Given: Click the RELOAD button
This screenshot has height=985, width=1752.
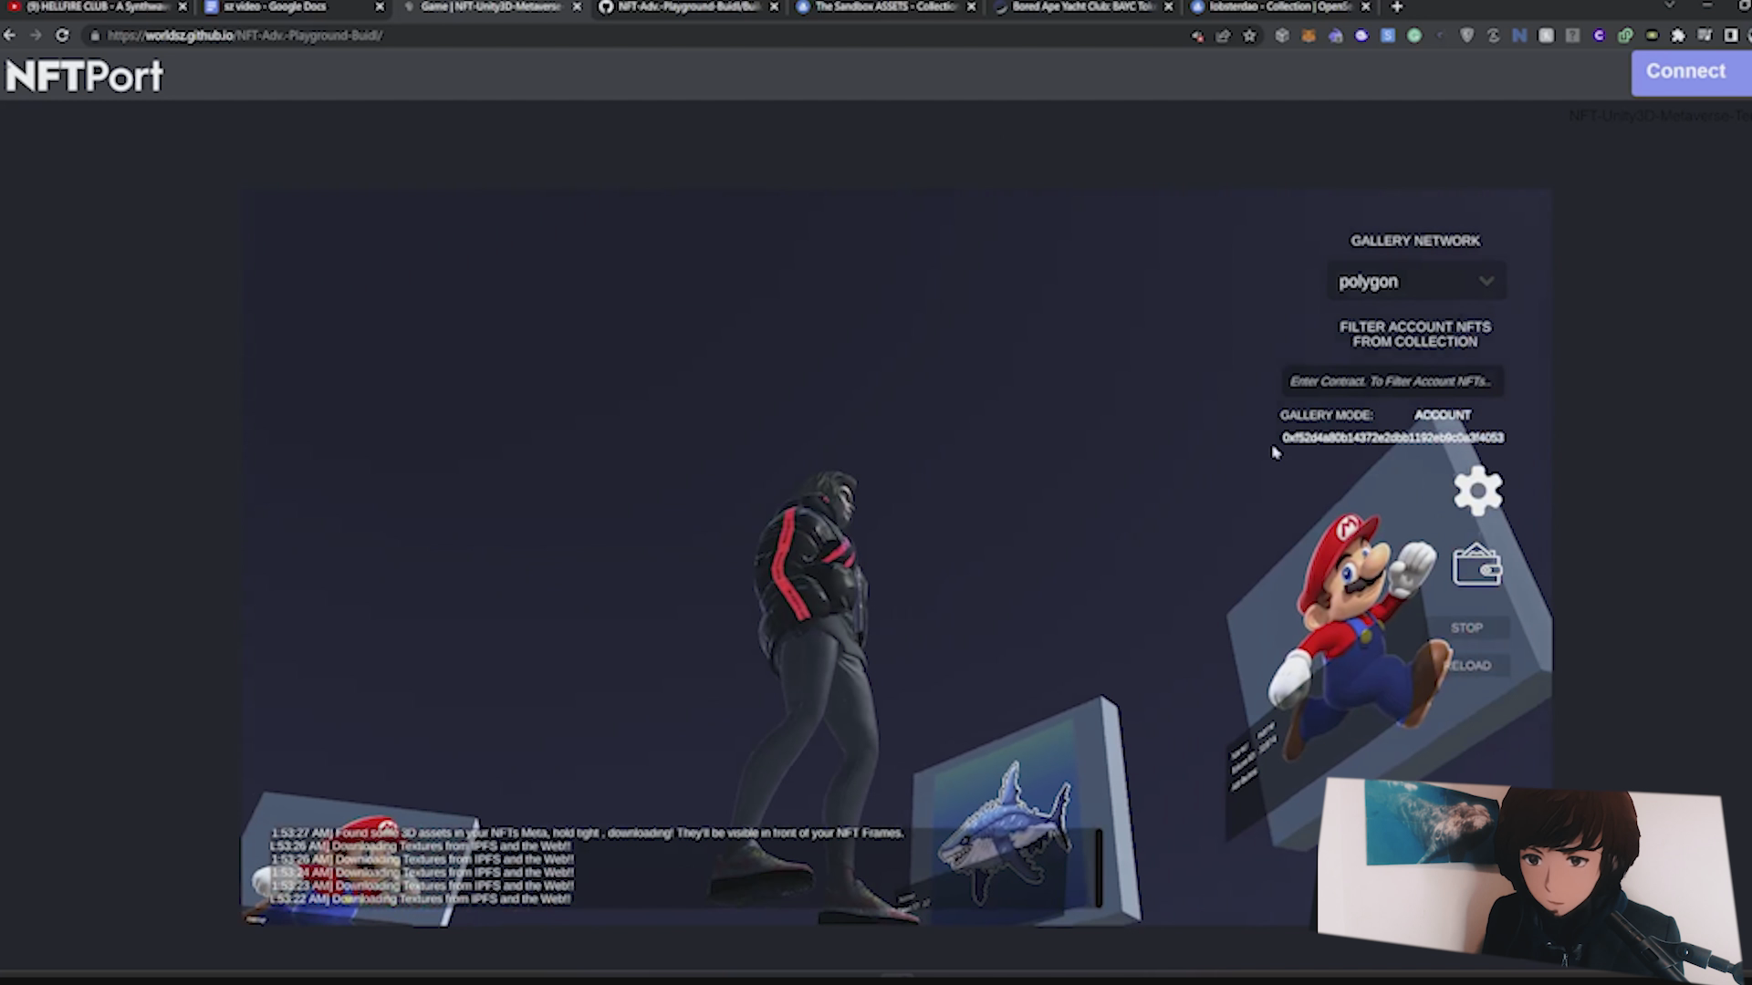Looking at the screenshot, I should (x=1468, y=666).
